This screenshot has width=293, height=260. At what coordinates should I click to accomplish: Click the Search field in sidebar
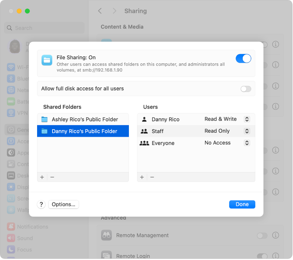(x=44, y=28)
